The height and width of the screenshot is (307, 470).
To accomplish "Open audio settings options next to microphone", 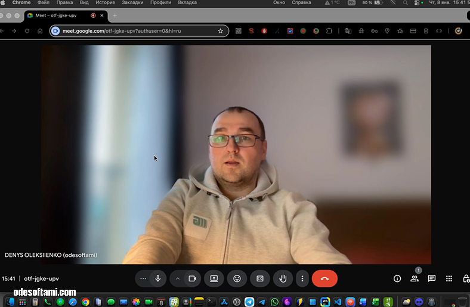I will [x=143, y=278].
